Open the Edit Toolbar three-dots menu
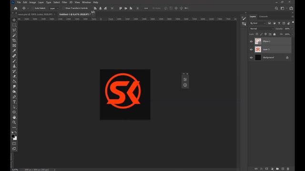Viewport: 305px width, 171px height. point(14,127)
